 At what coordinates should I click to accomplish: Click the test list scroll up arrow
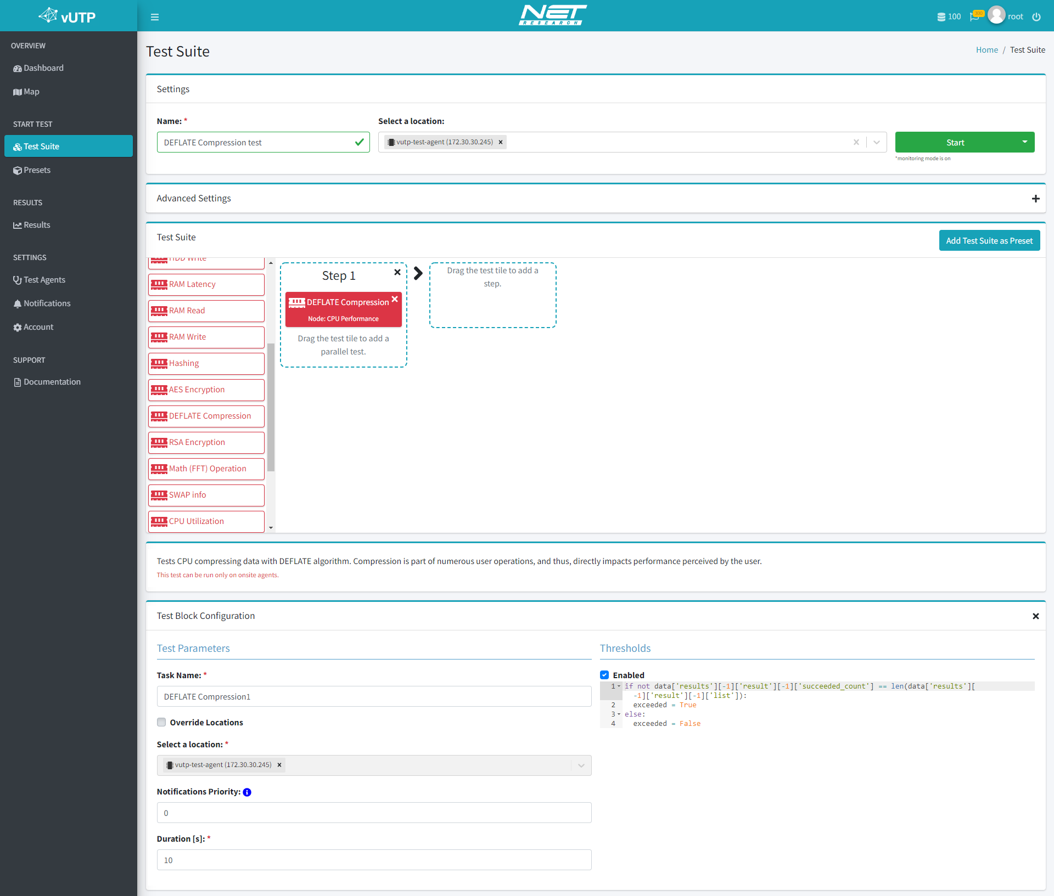point(271,263)
